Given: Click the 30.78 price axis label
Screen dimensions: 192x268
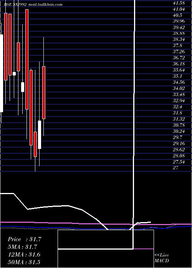Looking at the screenshot, I should [x=179, y=125].
